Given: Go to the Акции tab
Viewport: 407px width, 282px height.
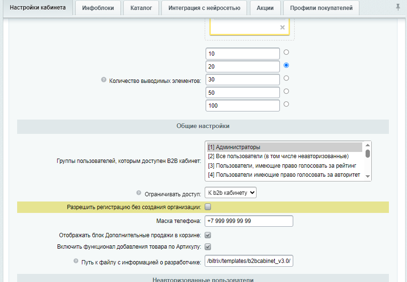Looking at the screenshot, I should (x=265, y=8).
